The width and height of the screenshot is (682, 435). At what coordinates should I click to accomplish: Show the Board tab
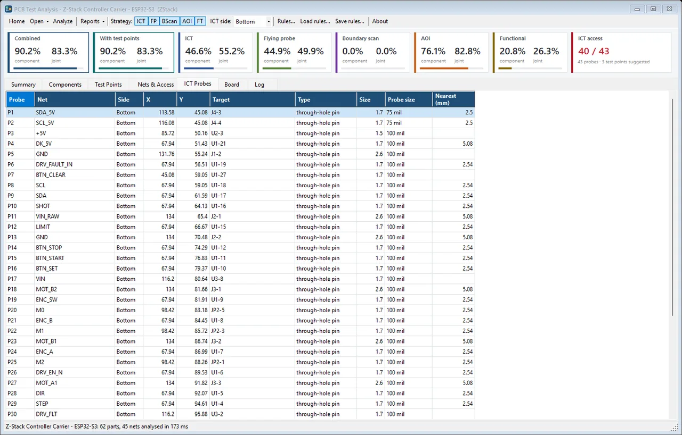tap(232, 85)
